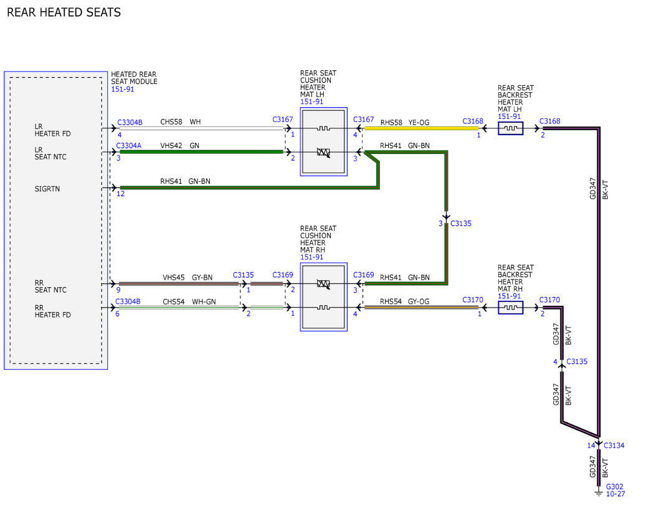Open 151-91 link under Rear Seat Cushion Heater Mat LH

311,101
